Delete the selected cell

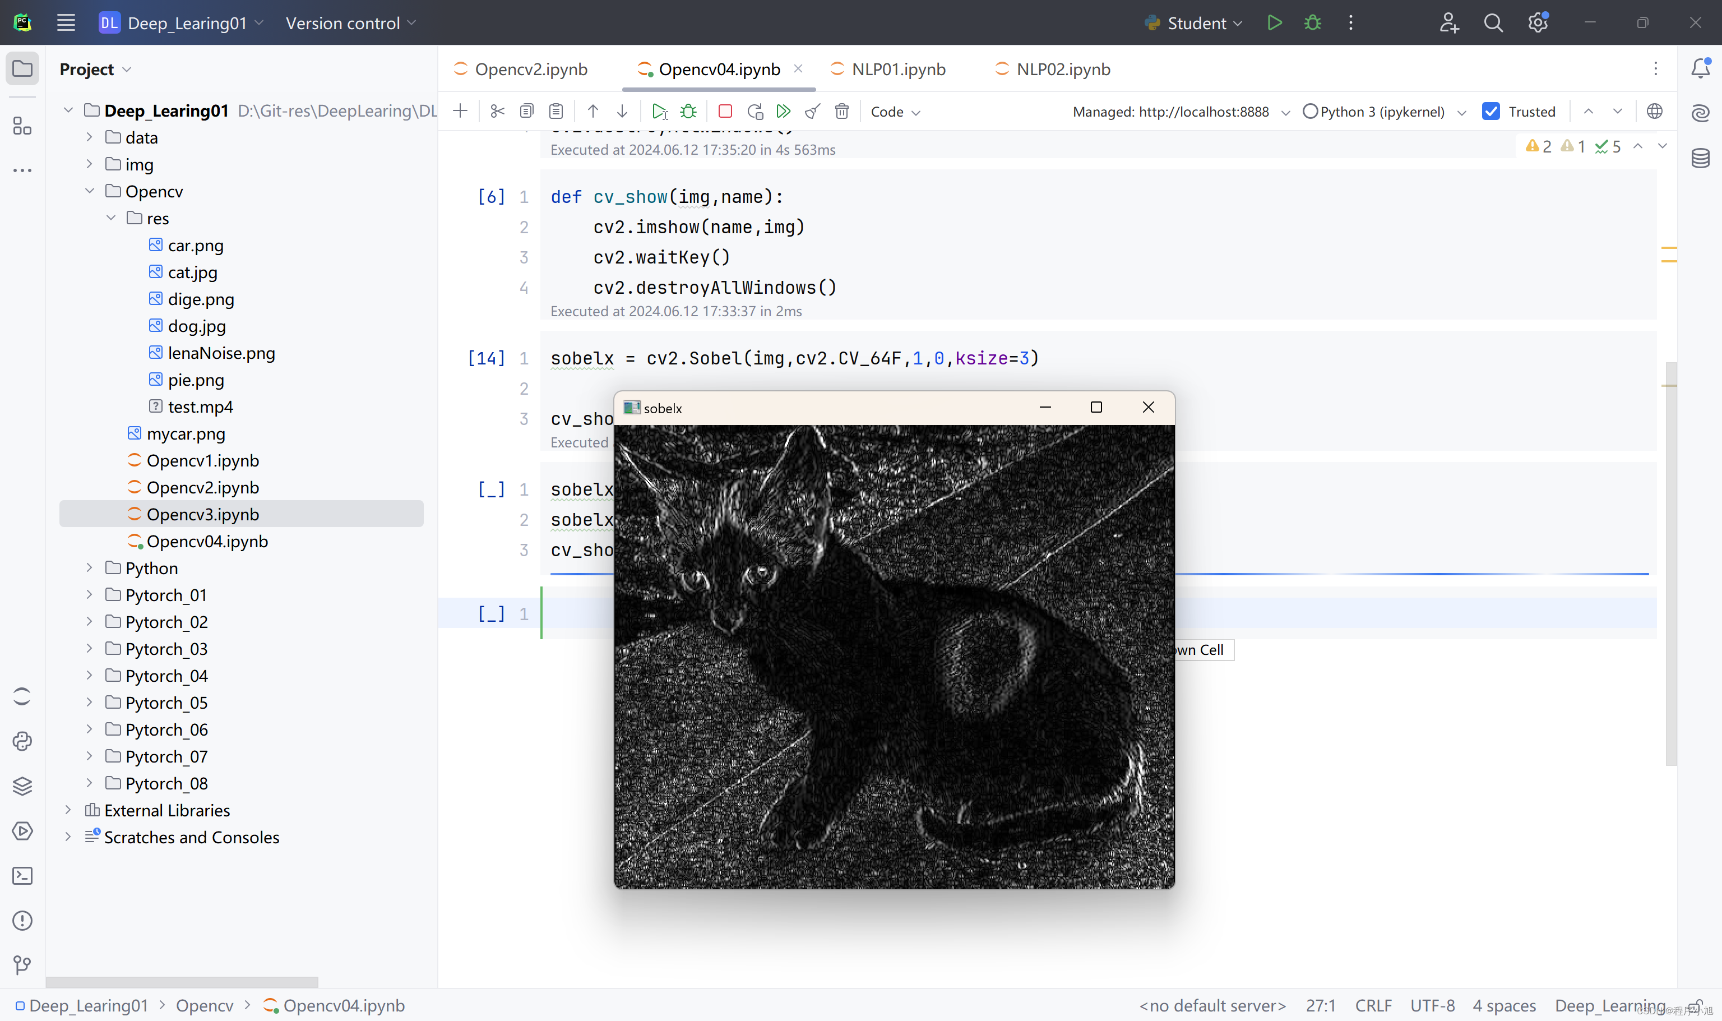tap(842, 111)
